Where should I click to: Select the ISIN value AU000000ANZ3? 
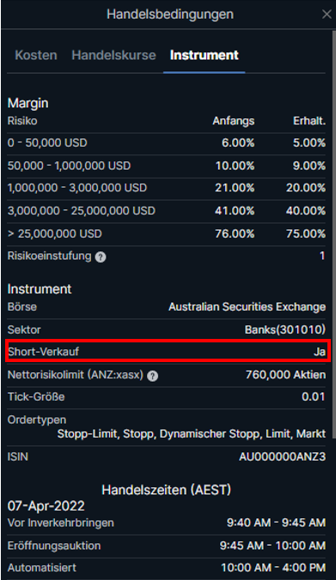click(282, 456)
